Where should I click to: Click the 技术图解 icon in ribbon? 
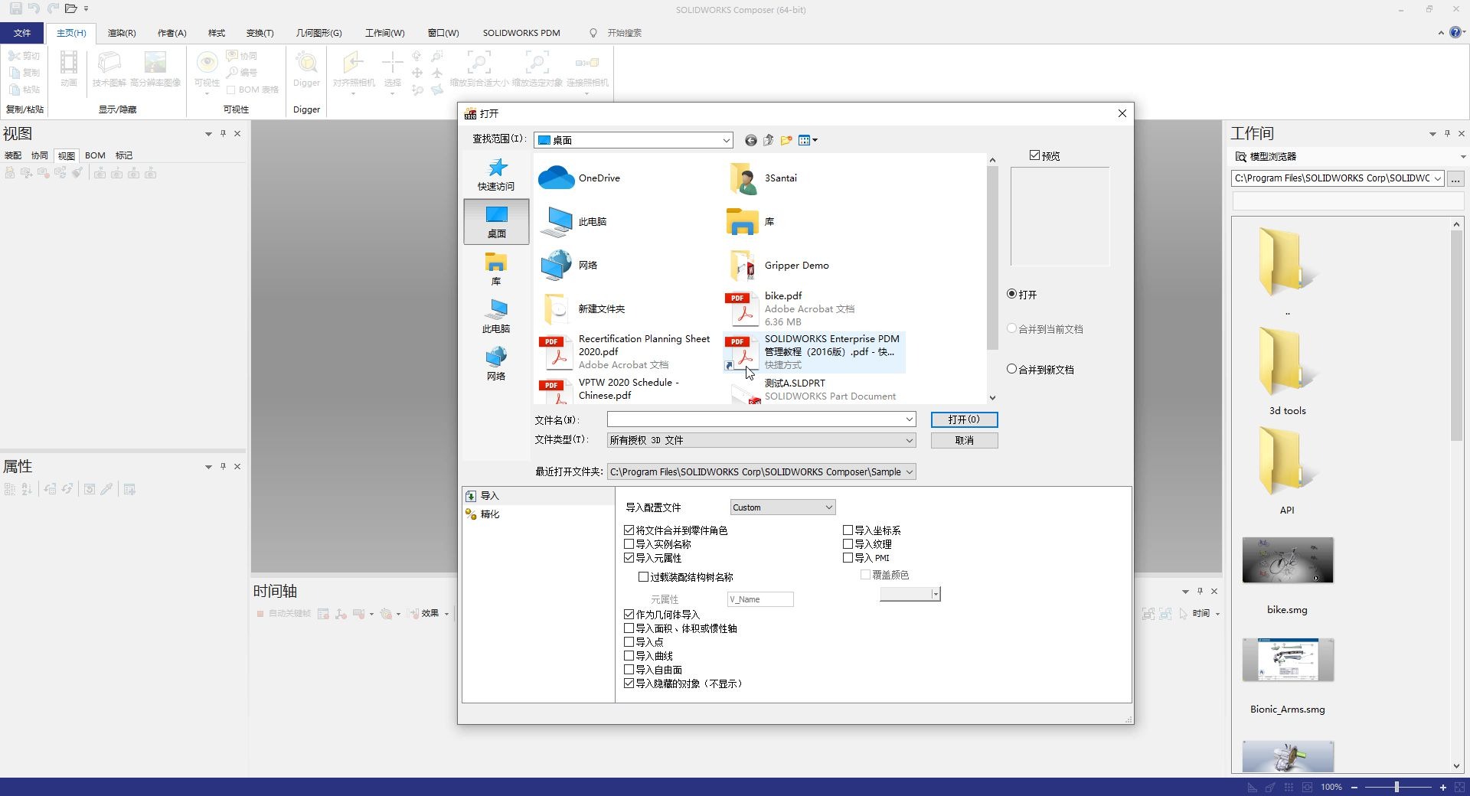(109, 70)
